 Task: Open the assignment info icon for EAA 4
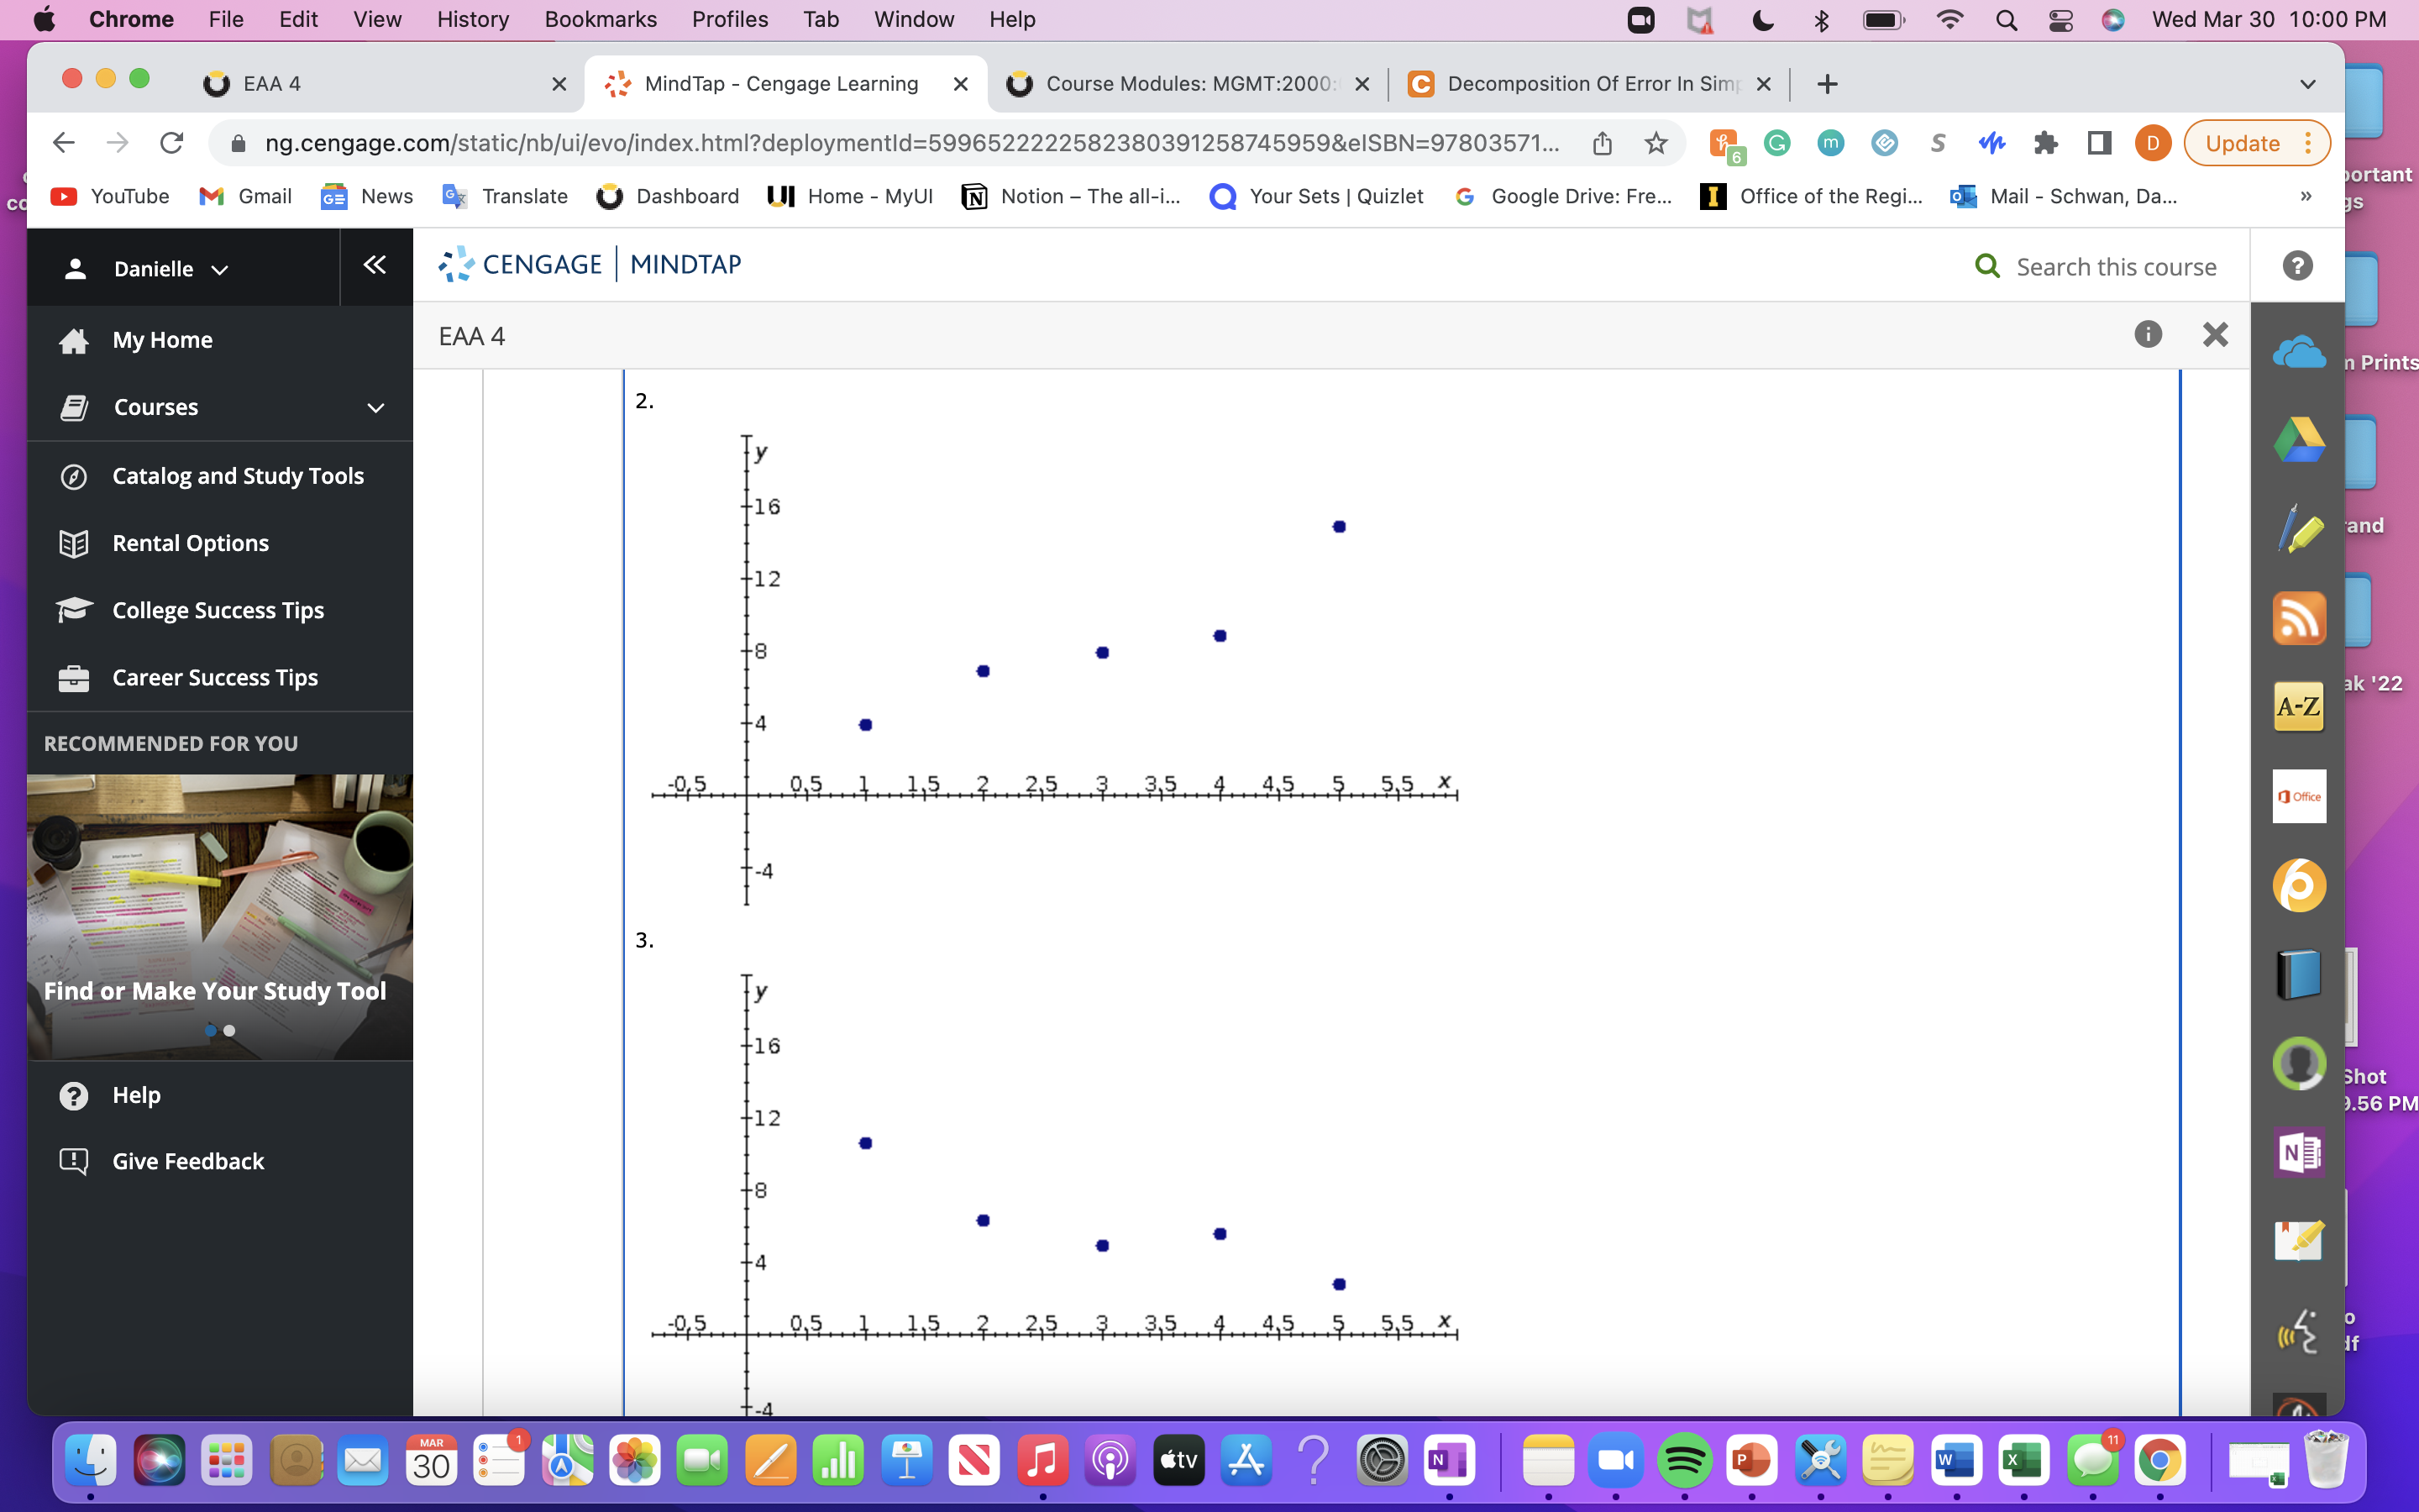click(x=2148, y=335)
